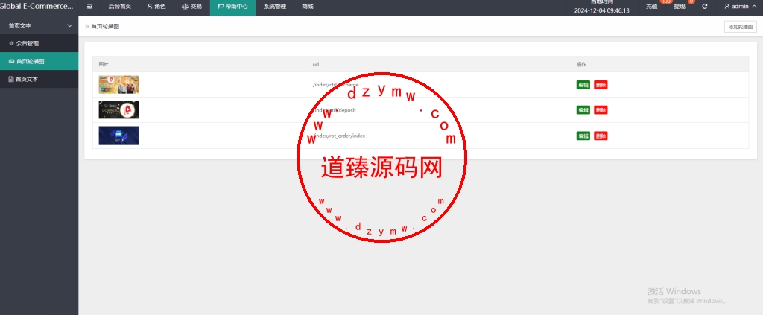The width and height of the screenshot is (763, 315).
Task: Delete the /index/ctrl/deposit row
Action: pyautogui.click(x=601, y=110)
